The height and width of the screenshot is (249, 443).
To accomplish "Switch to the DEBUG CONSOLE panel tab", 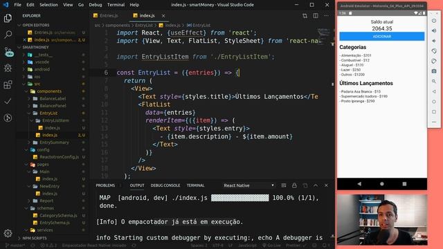I will tap(165, 185).
